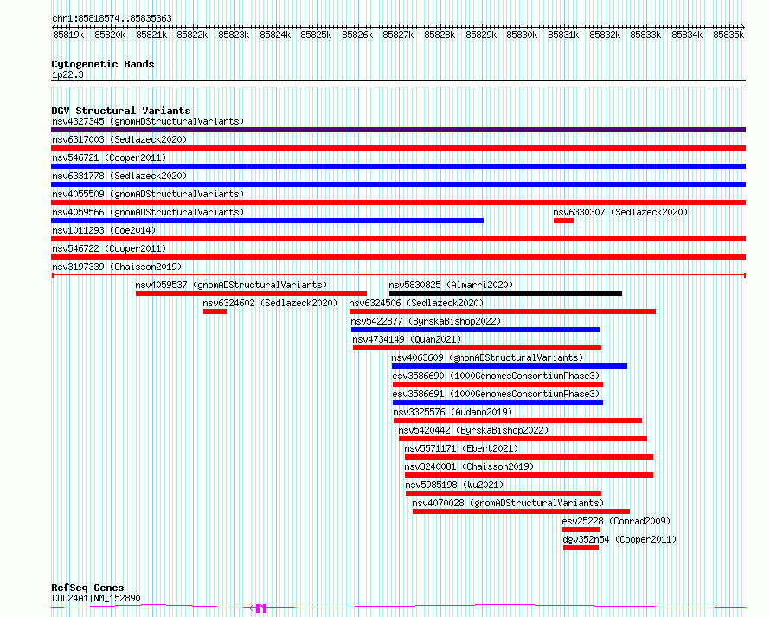Click the RefSeq Genes track title

(87, 588)
